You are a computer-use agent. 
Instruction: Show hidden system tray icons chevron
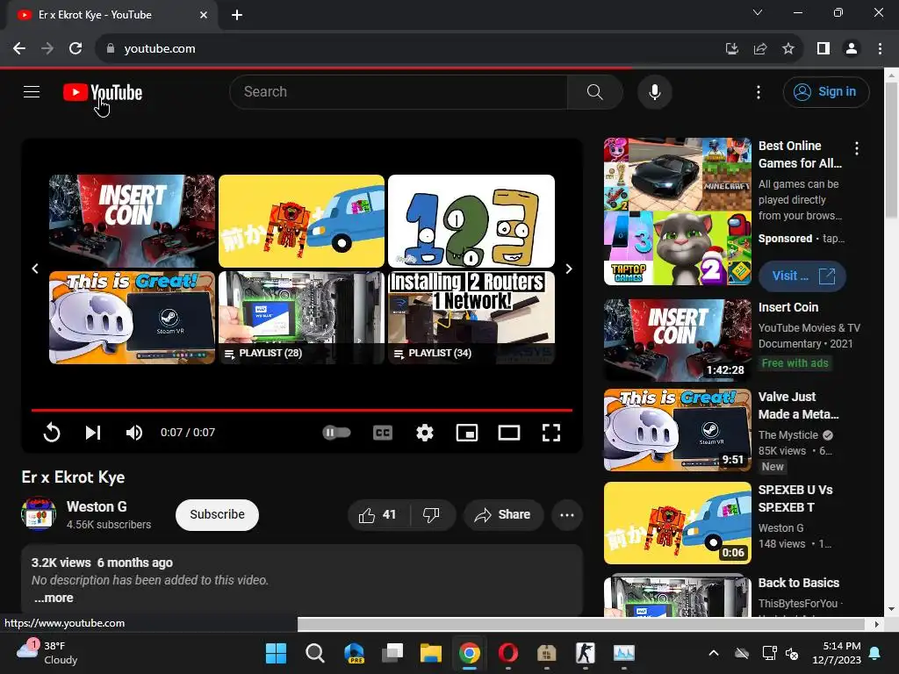click(713, 653)
